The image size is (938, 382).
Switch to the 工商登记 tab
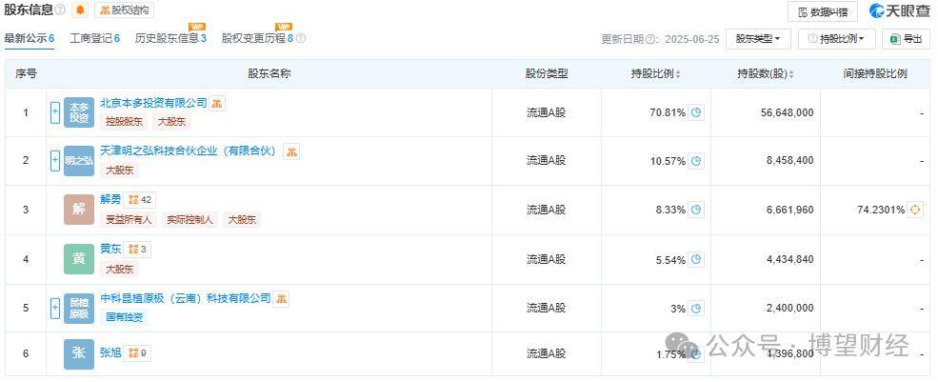[94, 38]
